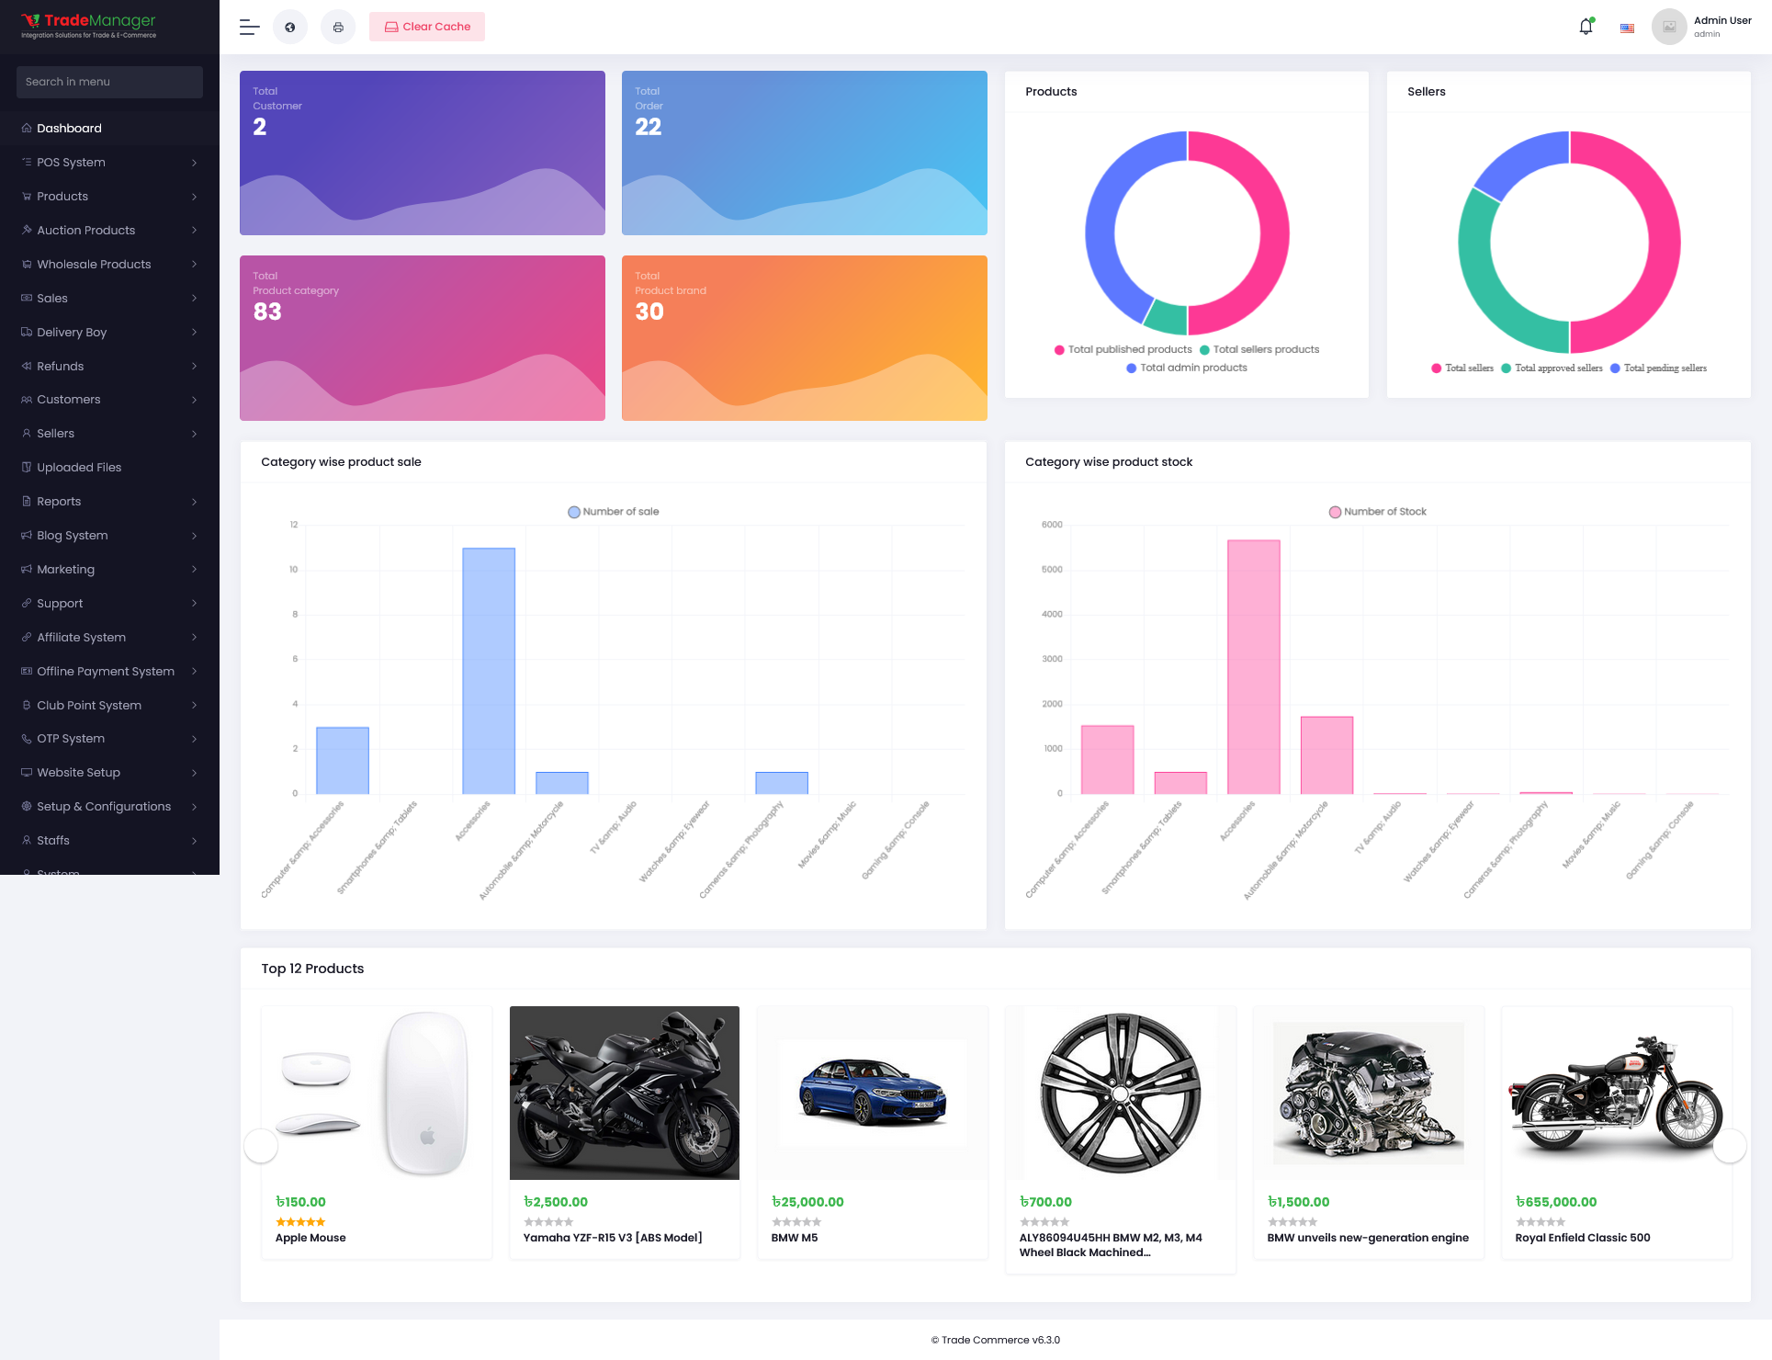
Task: Toggle Total sellers legend item
Action: point(1462,368)
